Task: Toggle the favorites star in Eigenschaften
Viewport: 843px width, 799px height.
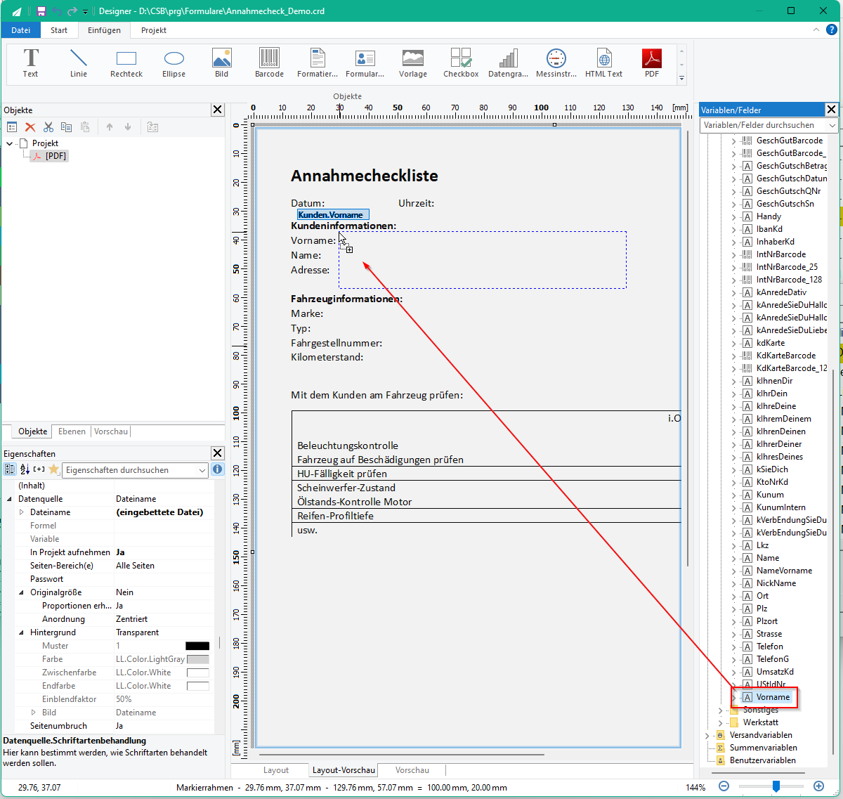Action: [x=54, y=469]
